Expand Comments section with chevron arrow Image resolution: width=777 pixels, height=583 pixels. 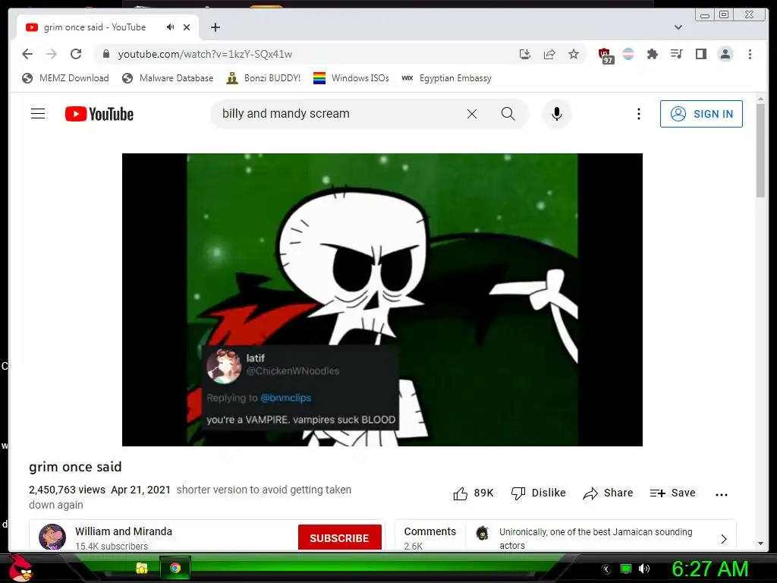click(x=723, y=539)
